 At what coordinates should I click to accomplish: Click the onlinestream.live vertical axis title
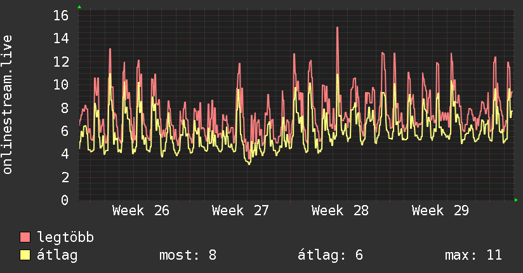7,105
